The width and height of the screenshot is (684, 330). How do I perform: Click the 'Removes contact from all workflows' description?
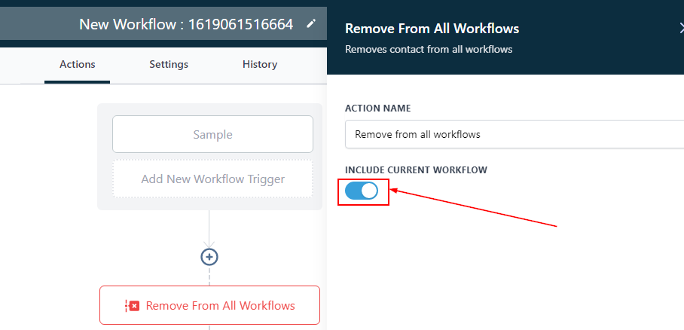coord(429,49)
